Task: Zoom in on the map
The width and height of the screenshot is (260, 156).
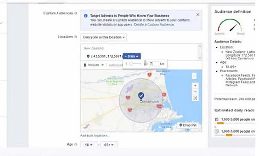Action: coord(195,86)
